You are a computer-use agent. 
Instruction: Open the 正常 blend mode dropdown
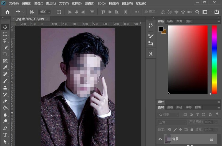coord(172,122)
